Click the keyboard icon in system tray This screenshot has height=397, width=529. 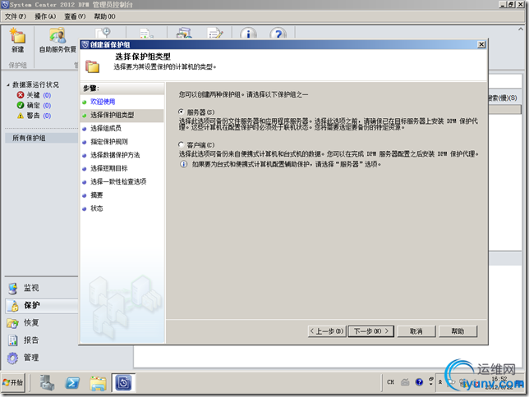point(405,382)
